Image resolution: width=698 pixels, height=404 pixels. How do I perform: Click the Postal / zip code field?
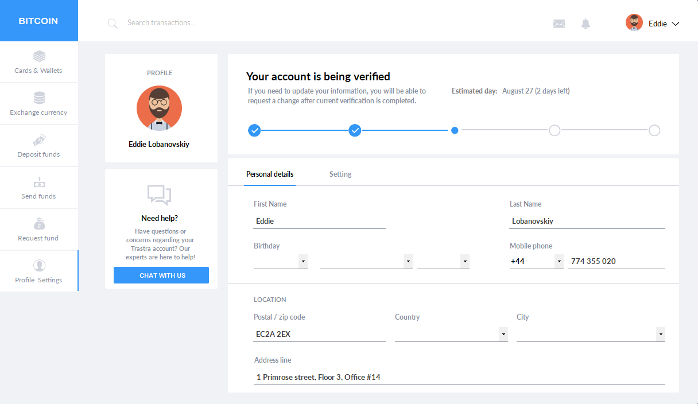[x=320, y=334]
